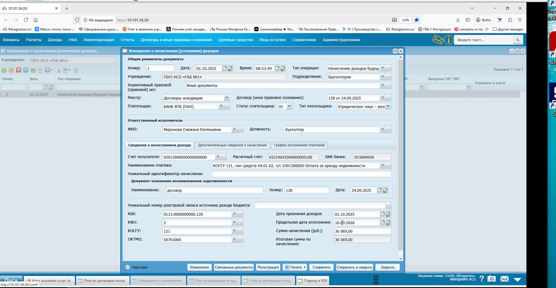The width and height of the screenshot is (556, 288).
Task: Clear the КОСГУ 121 value
Action: click(234, 231)
